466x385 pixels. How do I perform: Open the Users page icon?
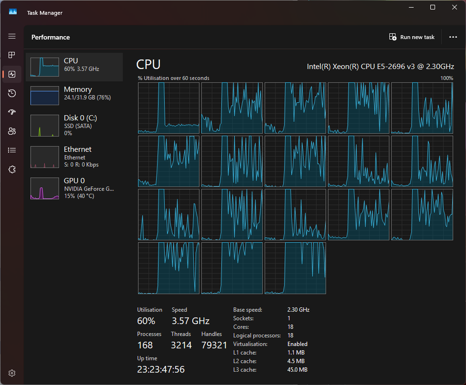[x=12, y=131]
